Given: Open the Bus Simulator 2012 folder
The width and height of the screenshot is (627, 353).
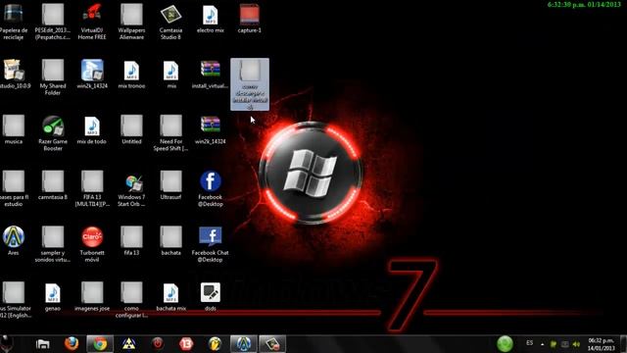Looking at the screenshot, I should coord(15,300).
